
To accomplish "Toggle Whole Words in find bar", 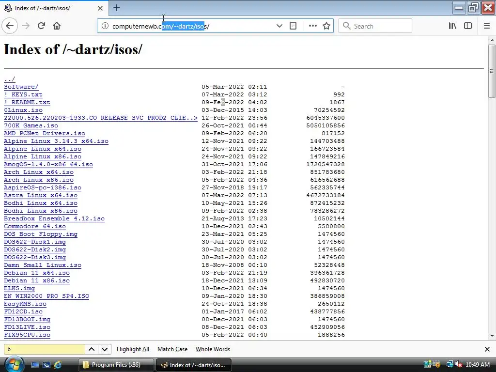I will click(x=213, y=349).
